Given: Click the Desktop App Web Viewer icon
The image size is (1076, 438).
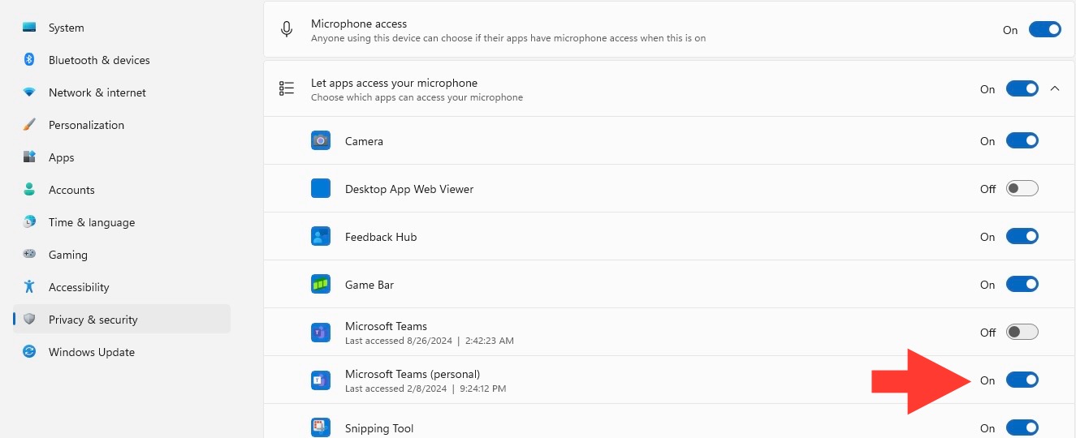Looking at the screenshot, I should (321, 188).
